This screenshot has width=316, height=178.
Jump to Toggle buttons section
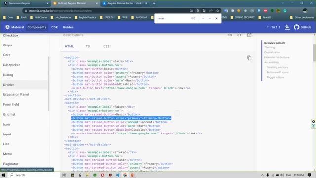(x=276, y=77)
